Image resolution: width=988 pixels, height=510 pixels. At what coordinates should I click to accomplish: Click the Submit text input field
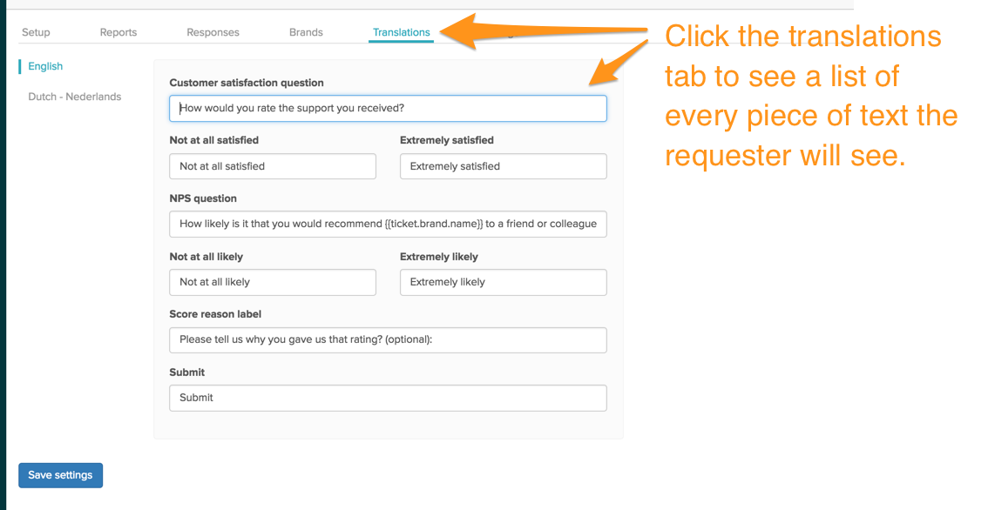pos(389,398)
